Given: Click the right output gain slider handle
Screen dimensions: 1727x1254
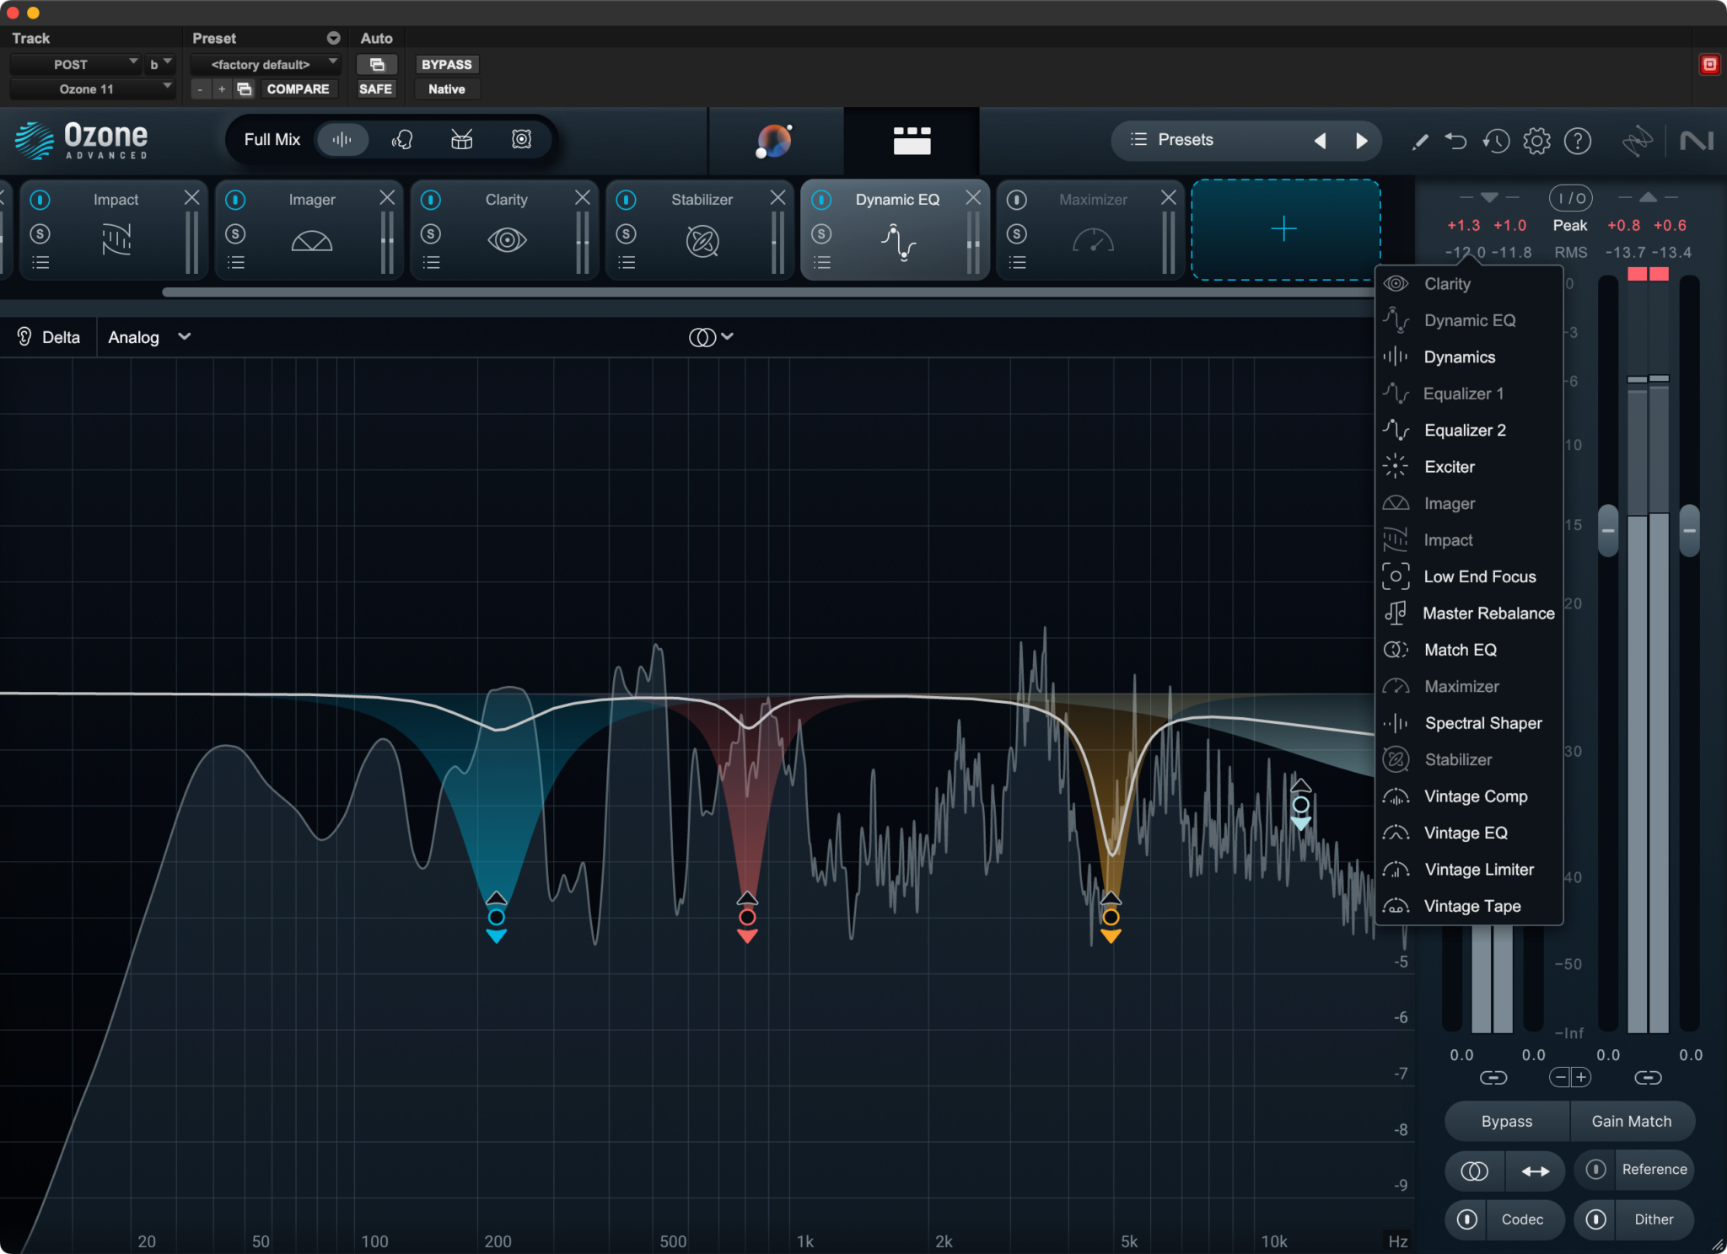Looking at the screenshot, I should [1689, 530].
